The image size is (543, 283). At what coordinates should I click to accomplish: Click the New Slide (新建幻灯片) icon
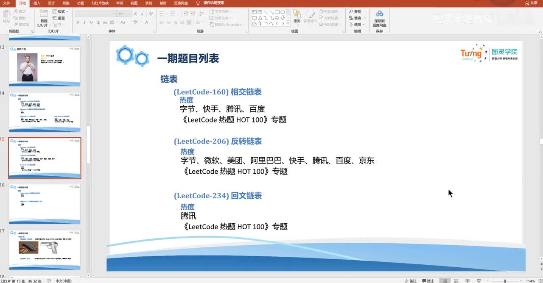tap(44, 14)
